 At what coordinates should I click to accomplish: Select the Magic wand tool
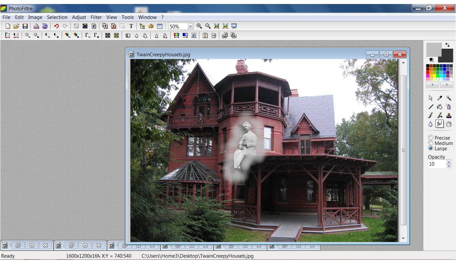tap(449, 98)
